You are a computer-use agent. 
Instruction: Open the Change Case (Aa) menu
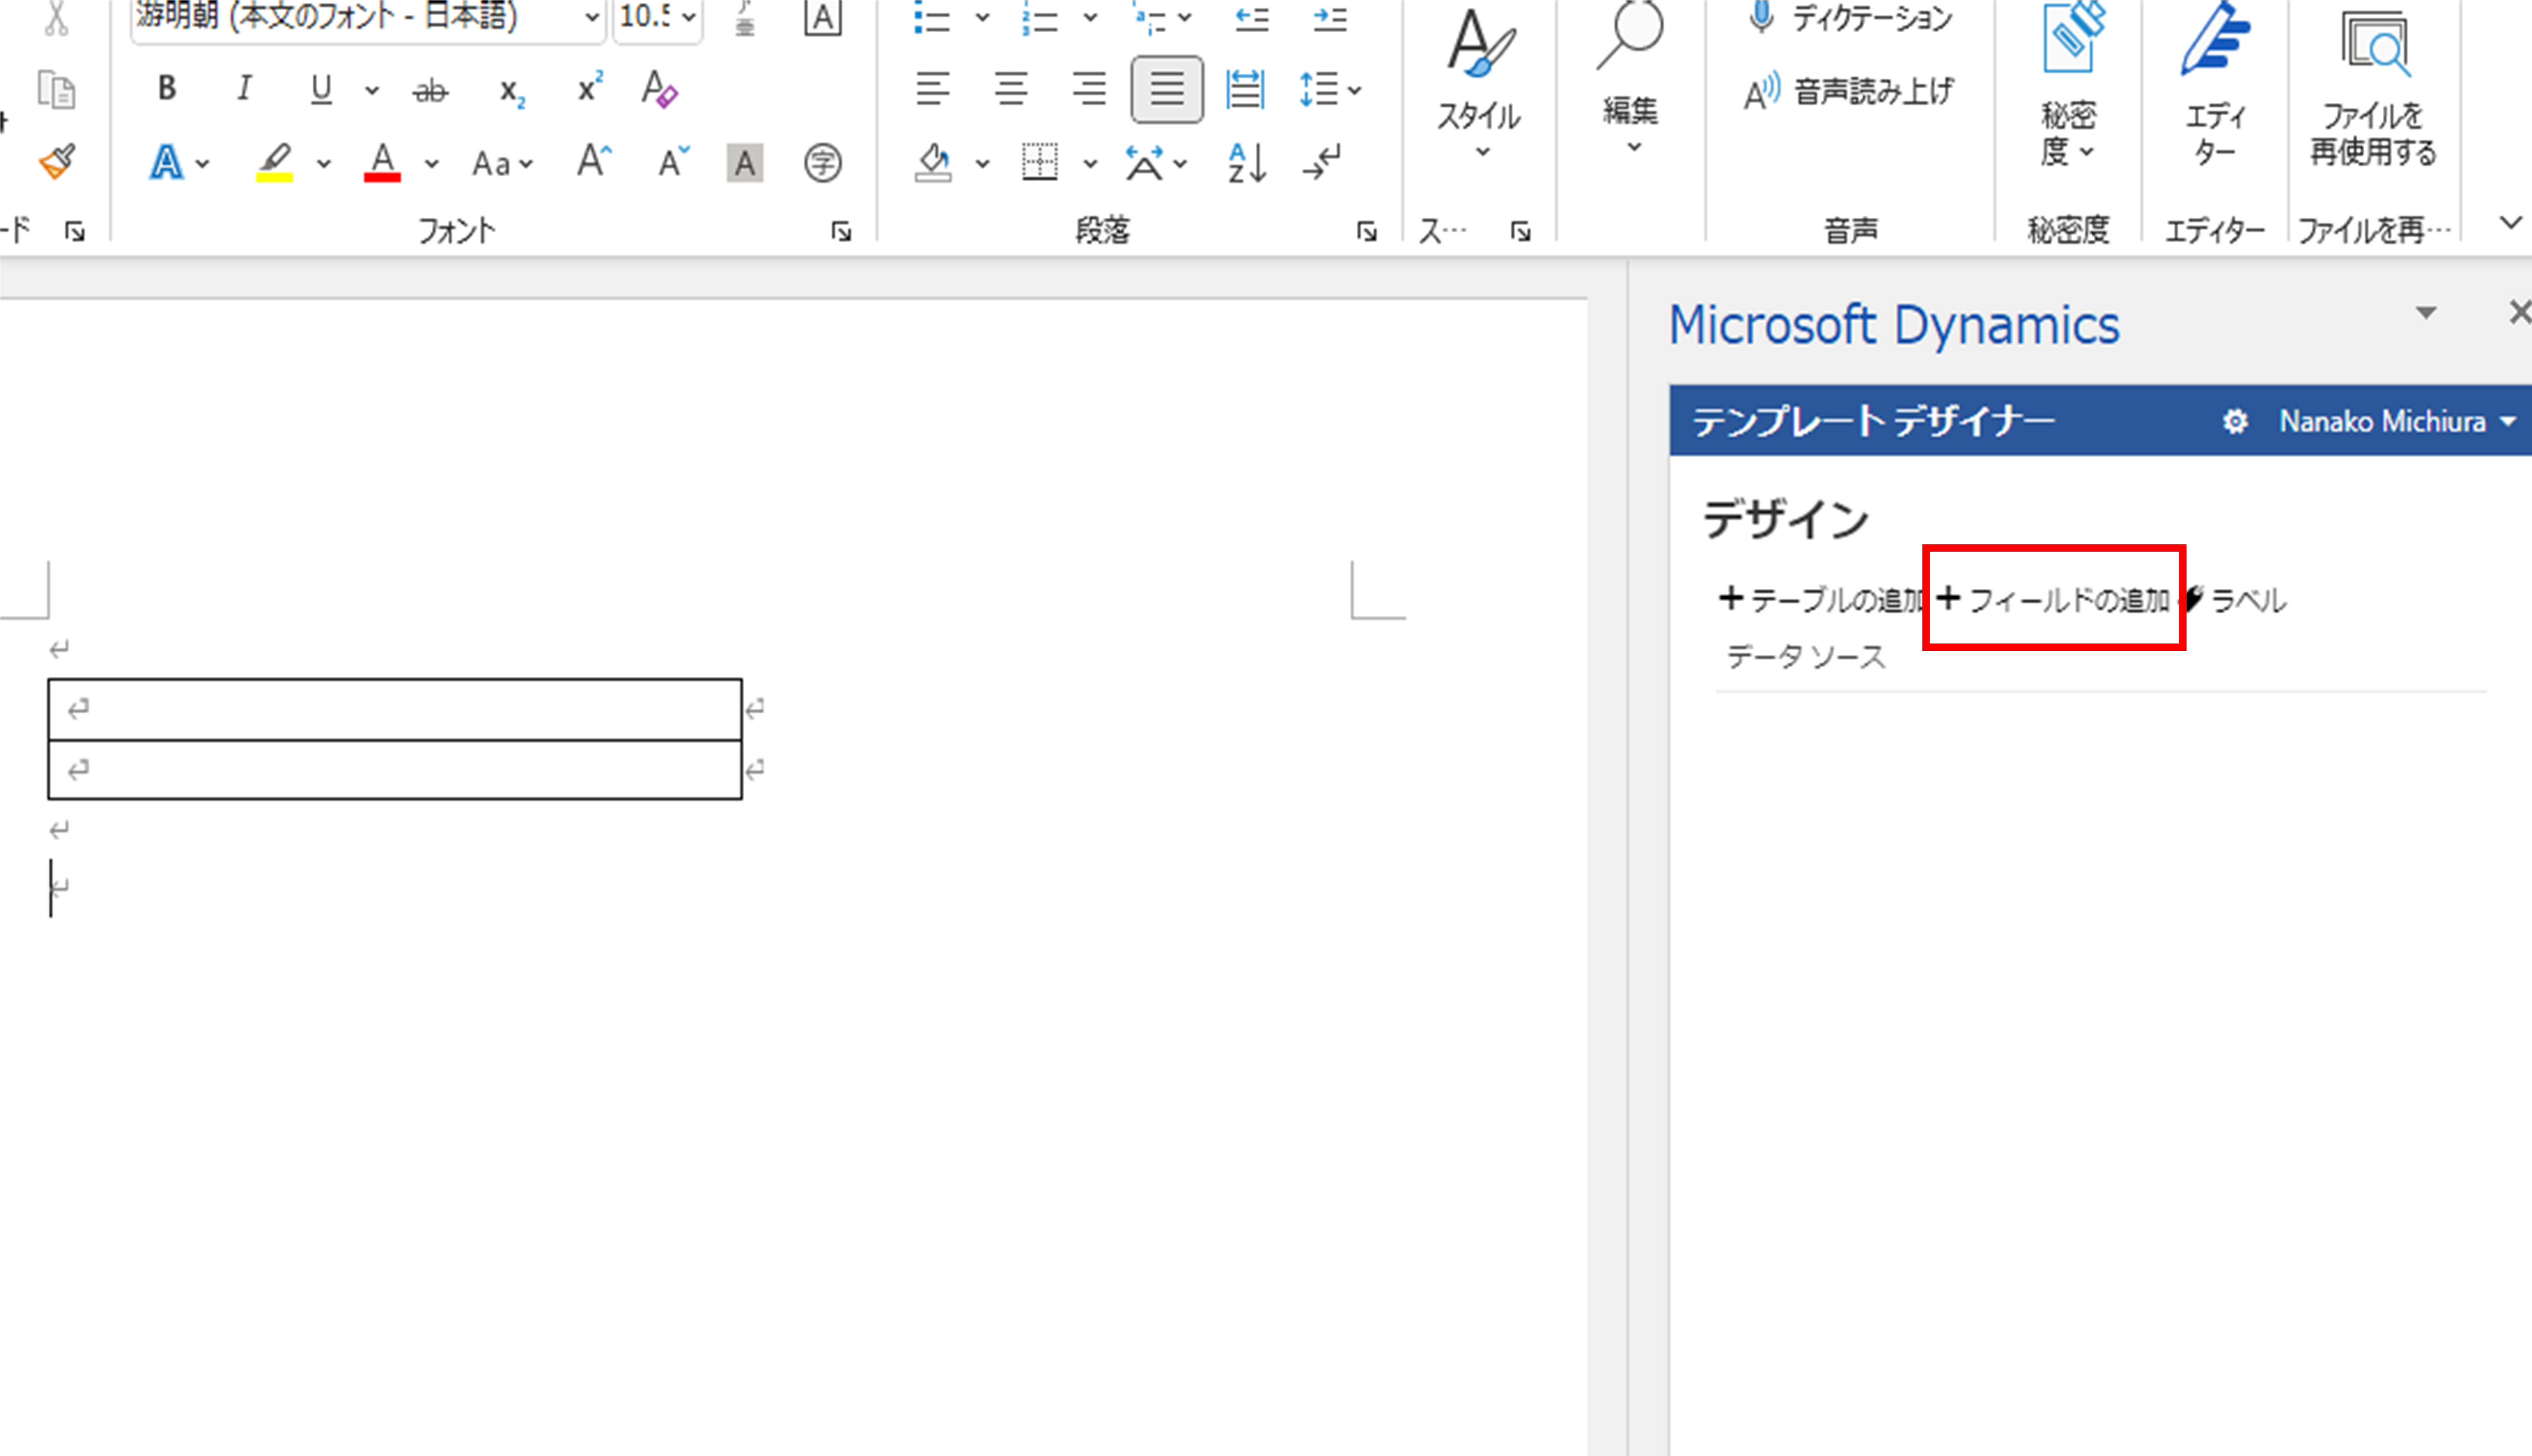pyautogui.click(x=502, y=163)
